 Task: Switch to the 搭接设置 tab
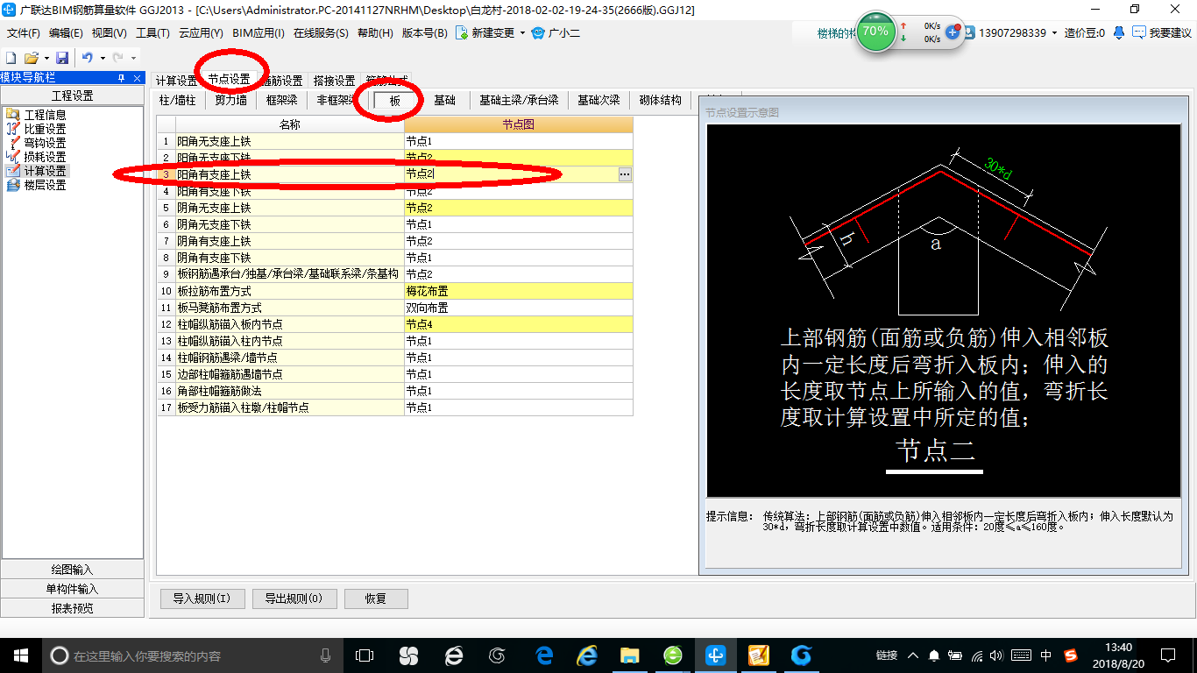(334, 81)
